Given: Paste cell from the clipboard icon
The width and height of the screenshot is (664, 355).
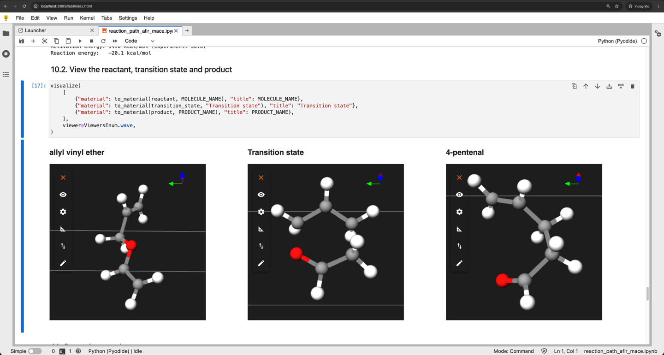Looking at the screenshot, I should click(68, 41).
